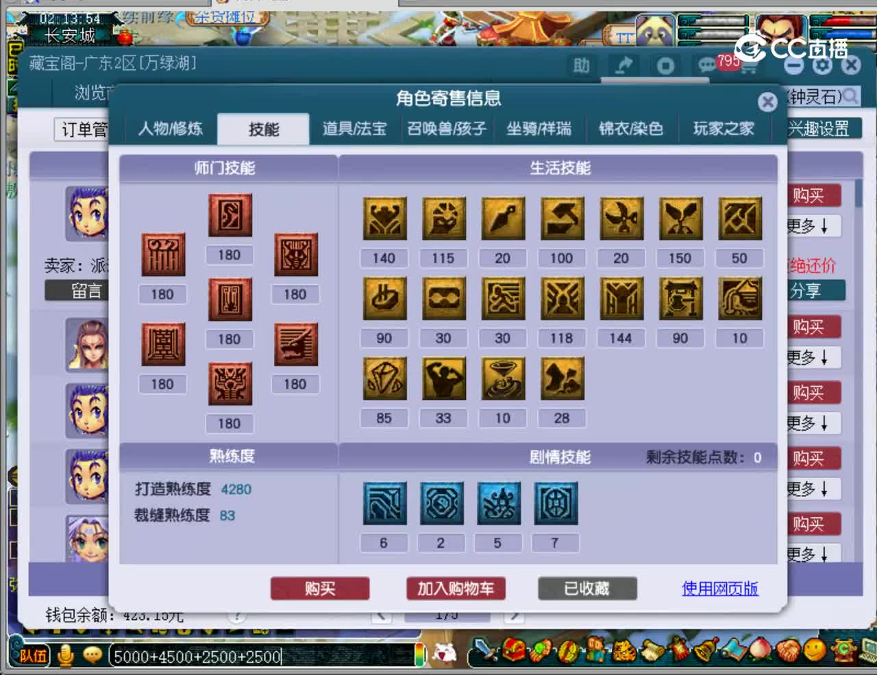This screenshot has width=877, height=675.
Task: Switch to the 玩家之家 tab
Action: (724, 129)
